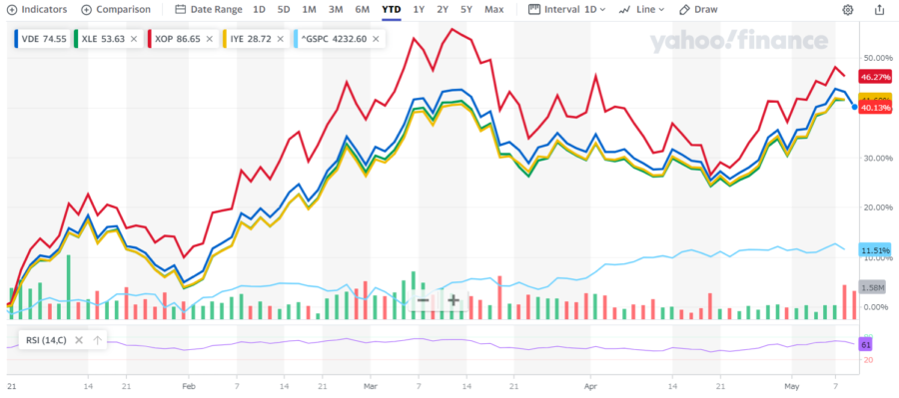Click the RSI value 61 tag
This screenshot has height=398, width=899.
865,345
